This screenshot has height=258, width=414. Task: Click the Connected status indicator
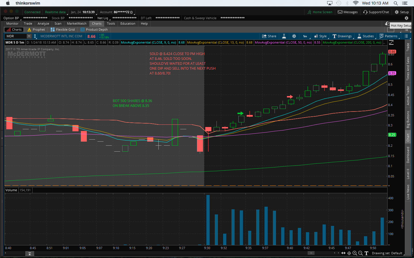point(32,12)
